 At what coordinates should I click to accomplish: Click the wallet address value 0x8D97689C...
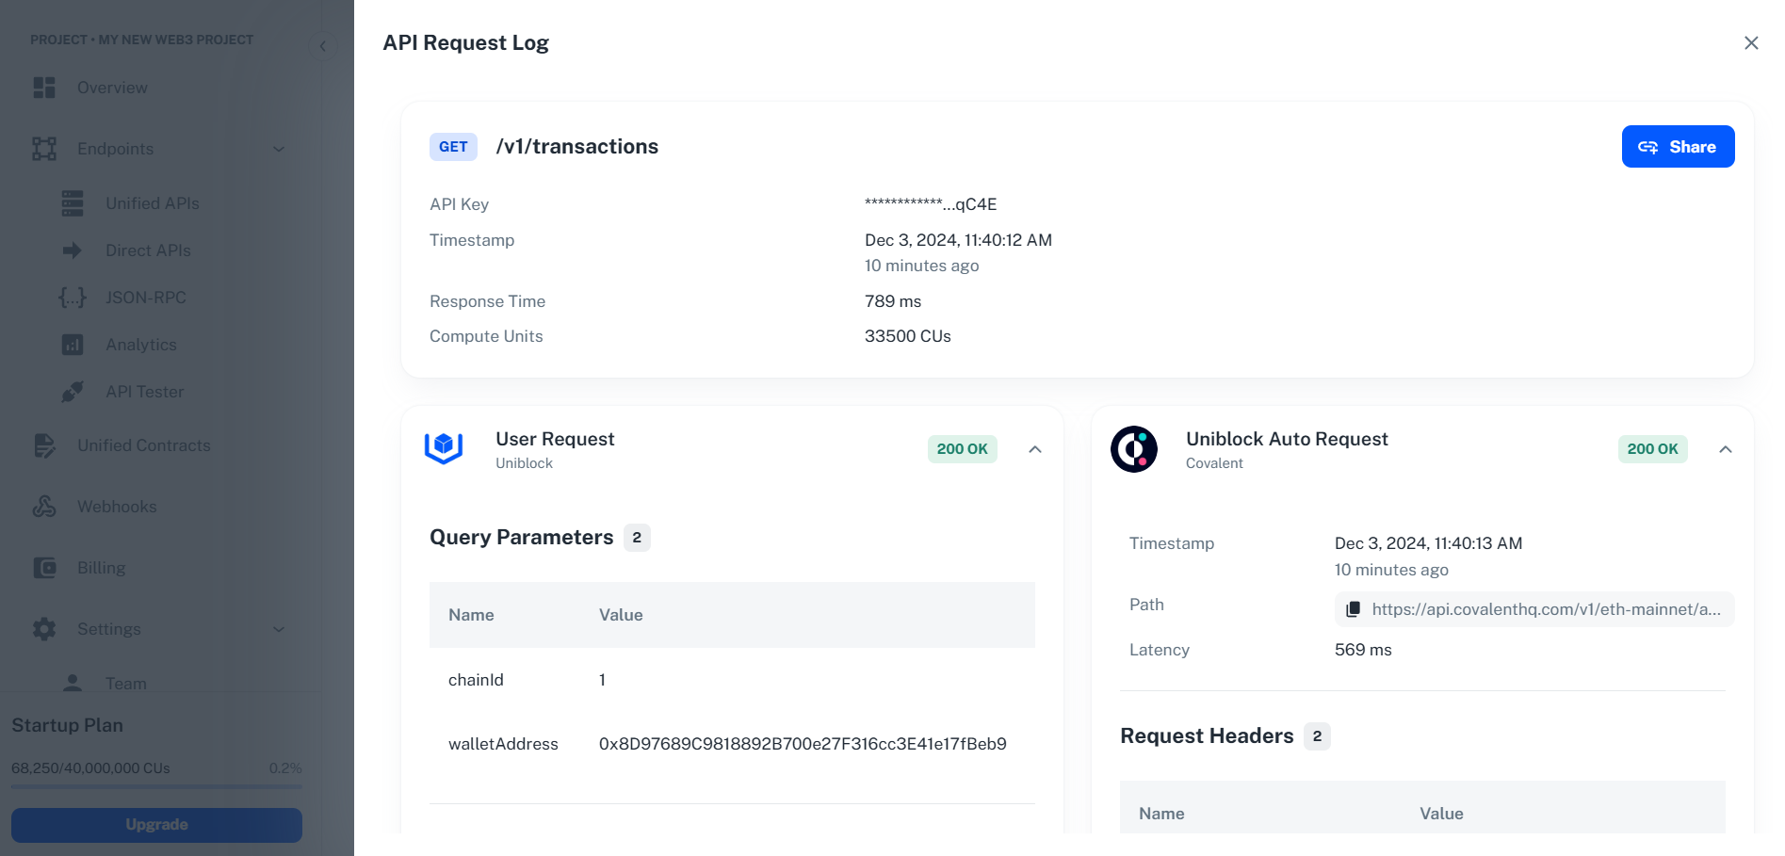pyautogui.click(x=803, y=744)
